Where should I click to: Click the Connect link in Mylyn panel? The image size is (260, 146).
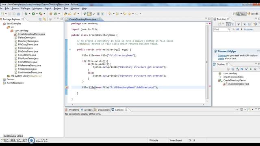[222, 56]
